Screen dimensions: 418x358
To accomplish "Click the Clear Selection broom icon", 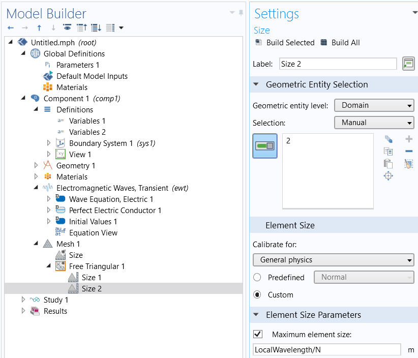I will 409,164.
